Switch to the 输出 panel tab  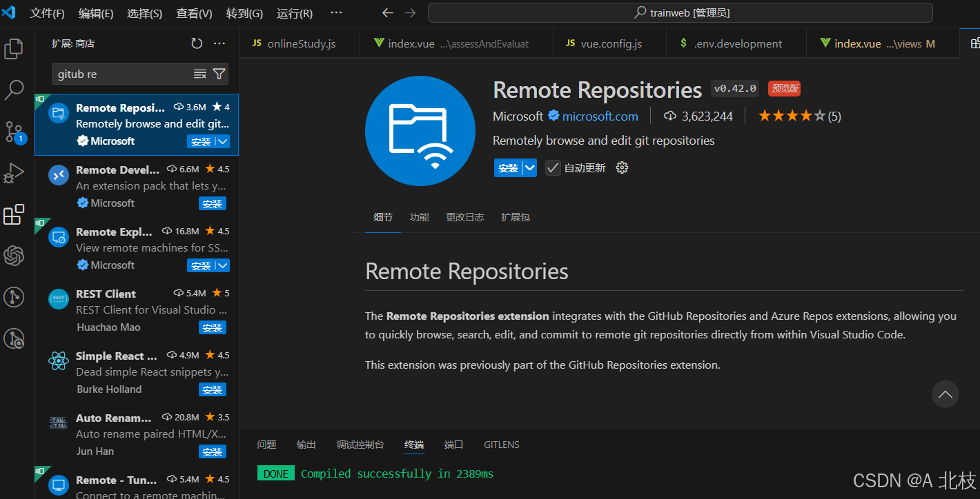[306, 445]
